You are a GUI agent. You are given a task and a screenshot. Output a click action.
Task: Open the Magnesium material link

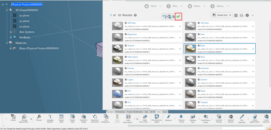132,34
